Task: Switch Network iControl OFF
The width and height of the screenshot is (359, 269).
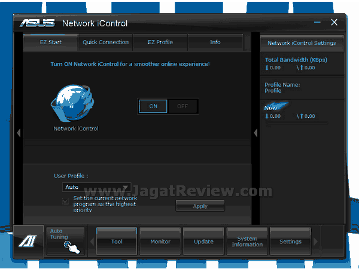Action: tap(182, 106)
